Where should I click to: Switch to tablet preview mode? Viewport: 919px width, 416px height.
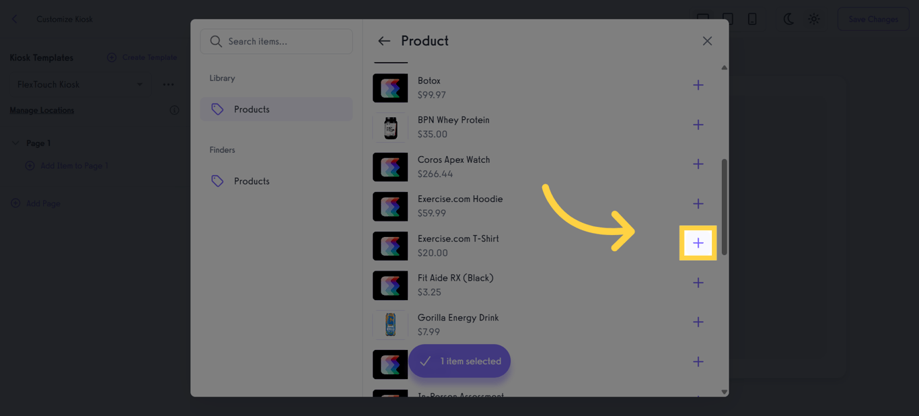727,19
